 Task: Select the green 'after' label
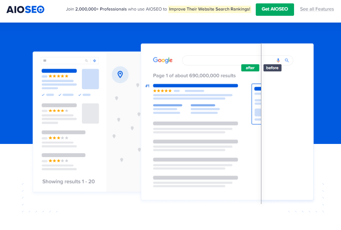click(x=250, y=68)
